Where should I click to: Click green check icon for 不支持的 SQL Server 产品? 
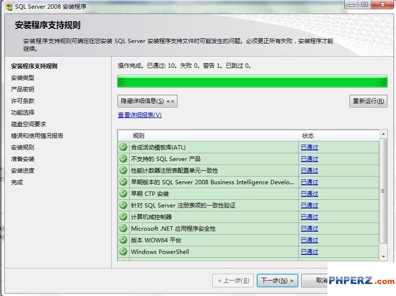click(123, 159)
